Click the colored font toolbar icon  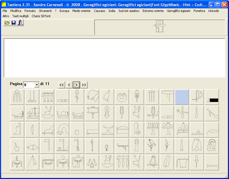click(x=20, y=23)
